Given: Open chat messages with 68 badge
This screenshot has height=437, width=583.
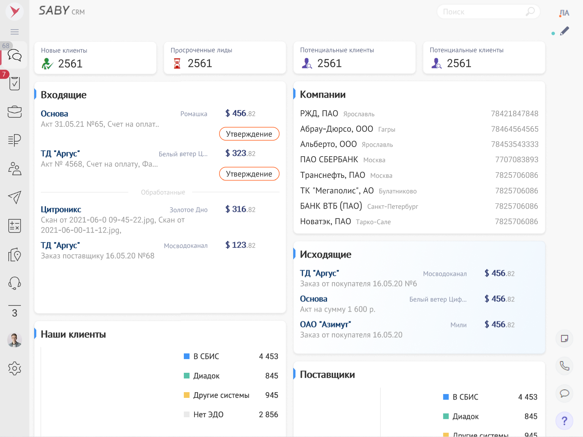Looking at the screenshot, I should (x=14, y=55).
